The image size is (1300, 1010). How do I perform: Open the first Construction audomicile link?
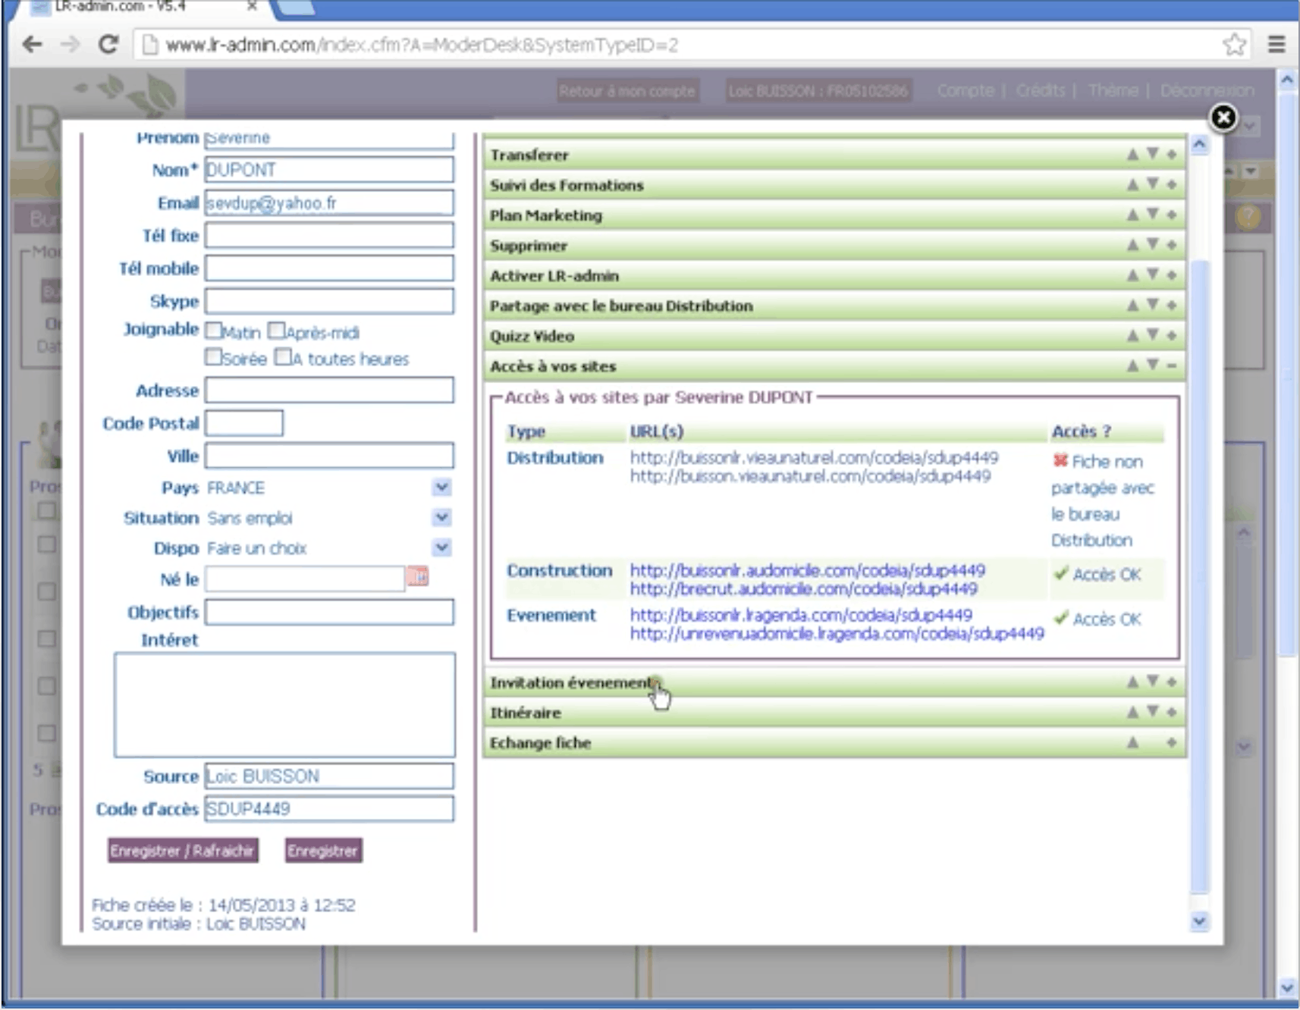pyautogui.click(x=807, y=570)
